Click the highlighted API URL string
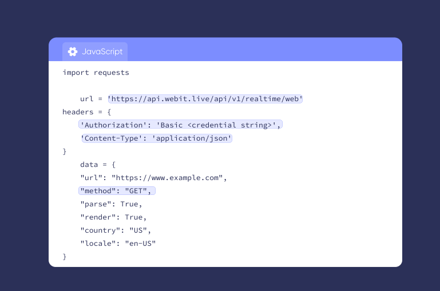Screen dimensions: 440x291 click(x=205, y=99)
